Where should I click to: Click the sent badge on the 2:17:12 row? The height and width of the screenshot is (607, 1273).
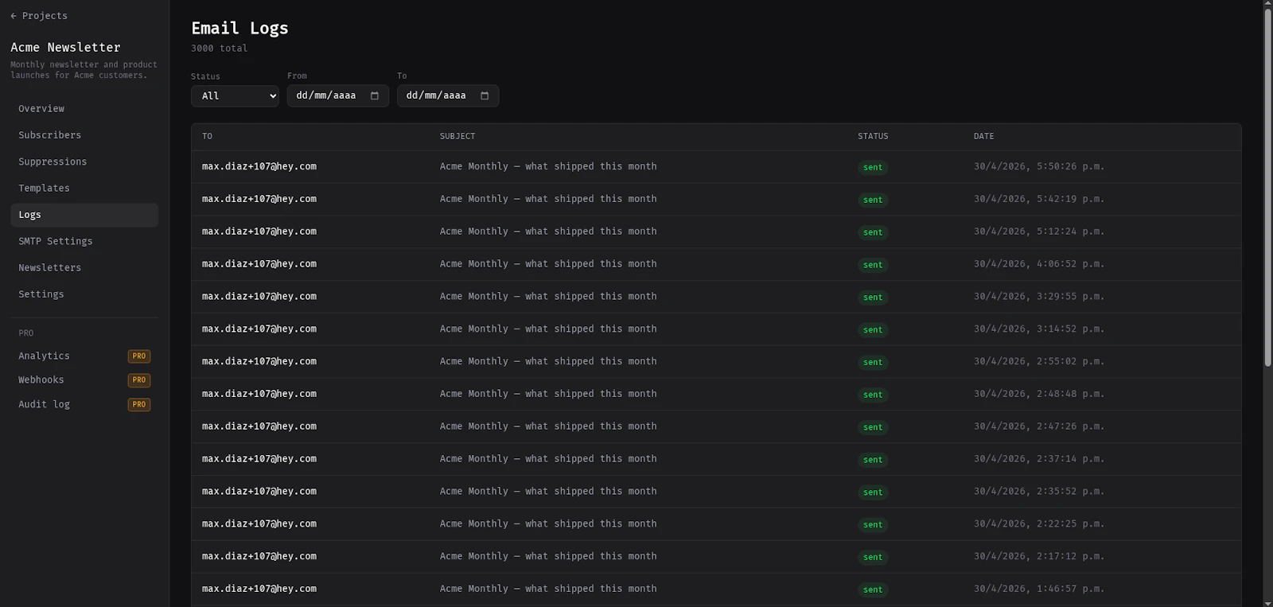[873, 558]
